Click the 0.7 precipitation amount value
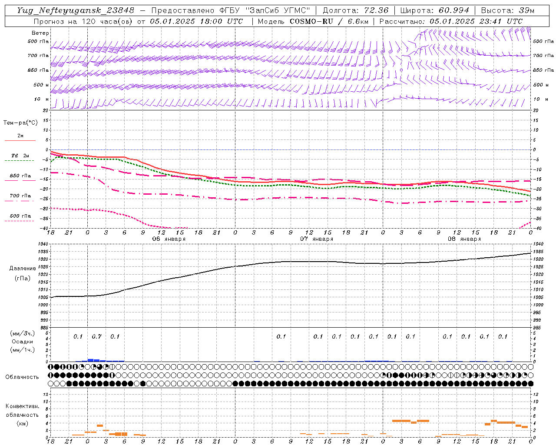Screen dimensions: 556x445 click(x=96, y=336)
